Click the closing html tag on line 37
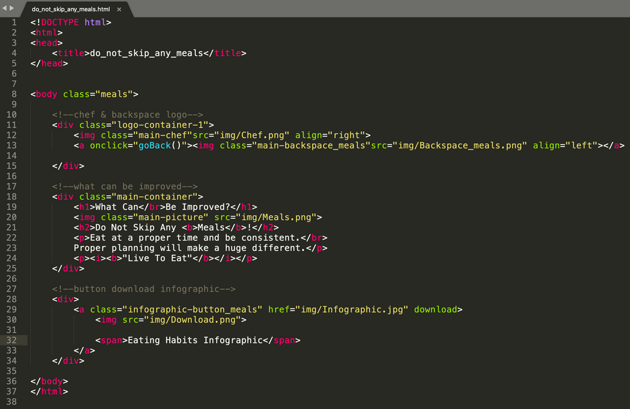This screenshot has width=630, height=409. (x=49, y=392)
